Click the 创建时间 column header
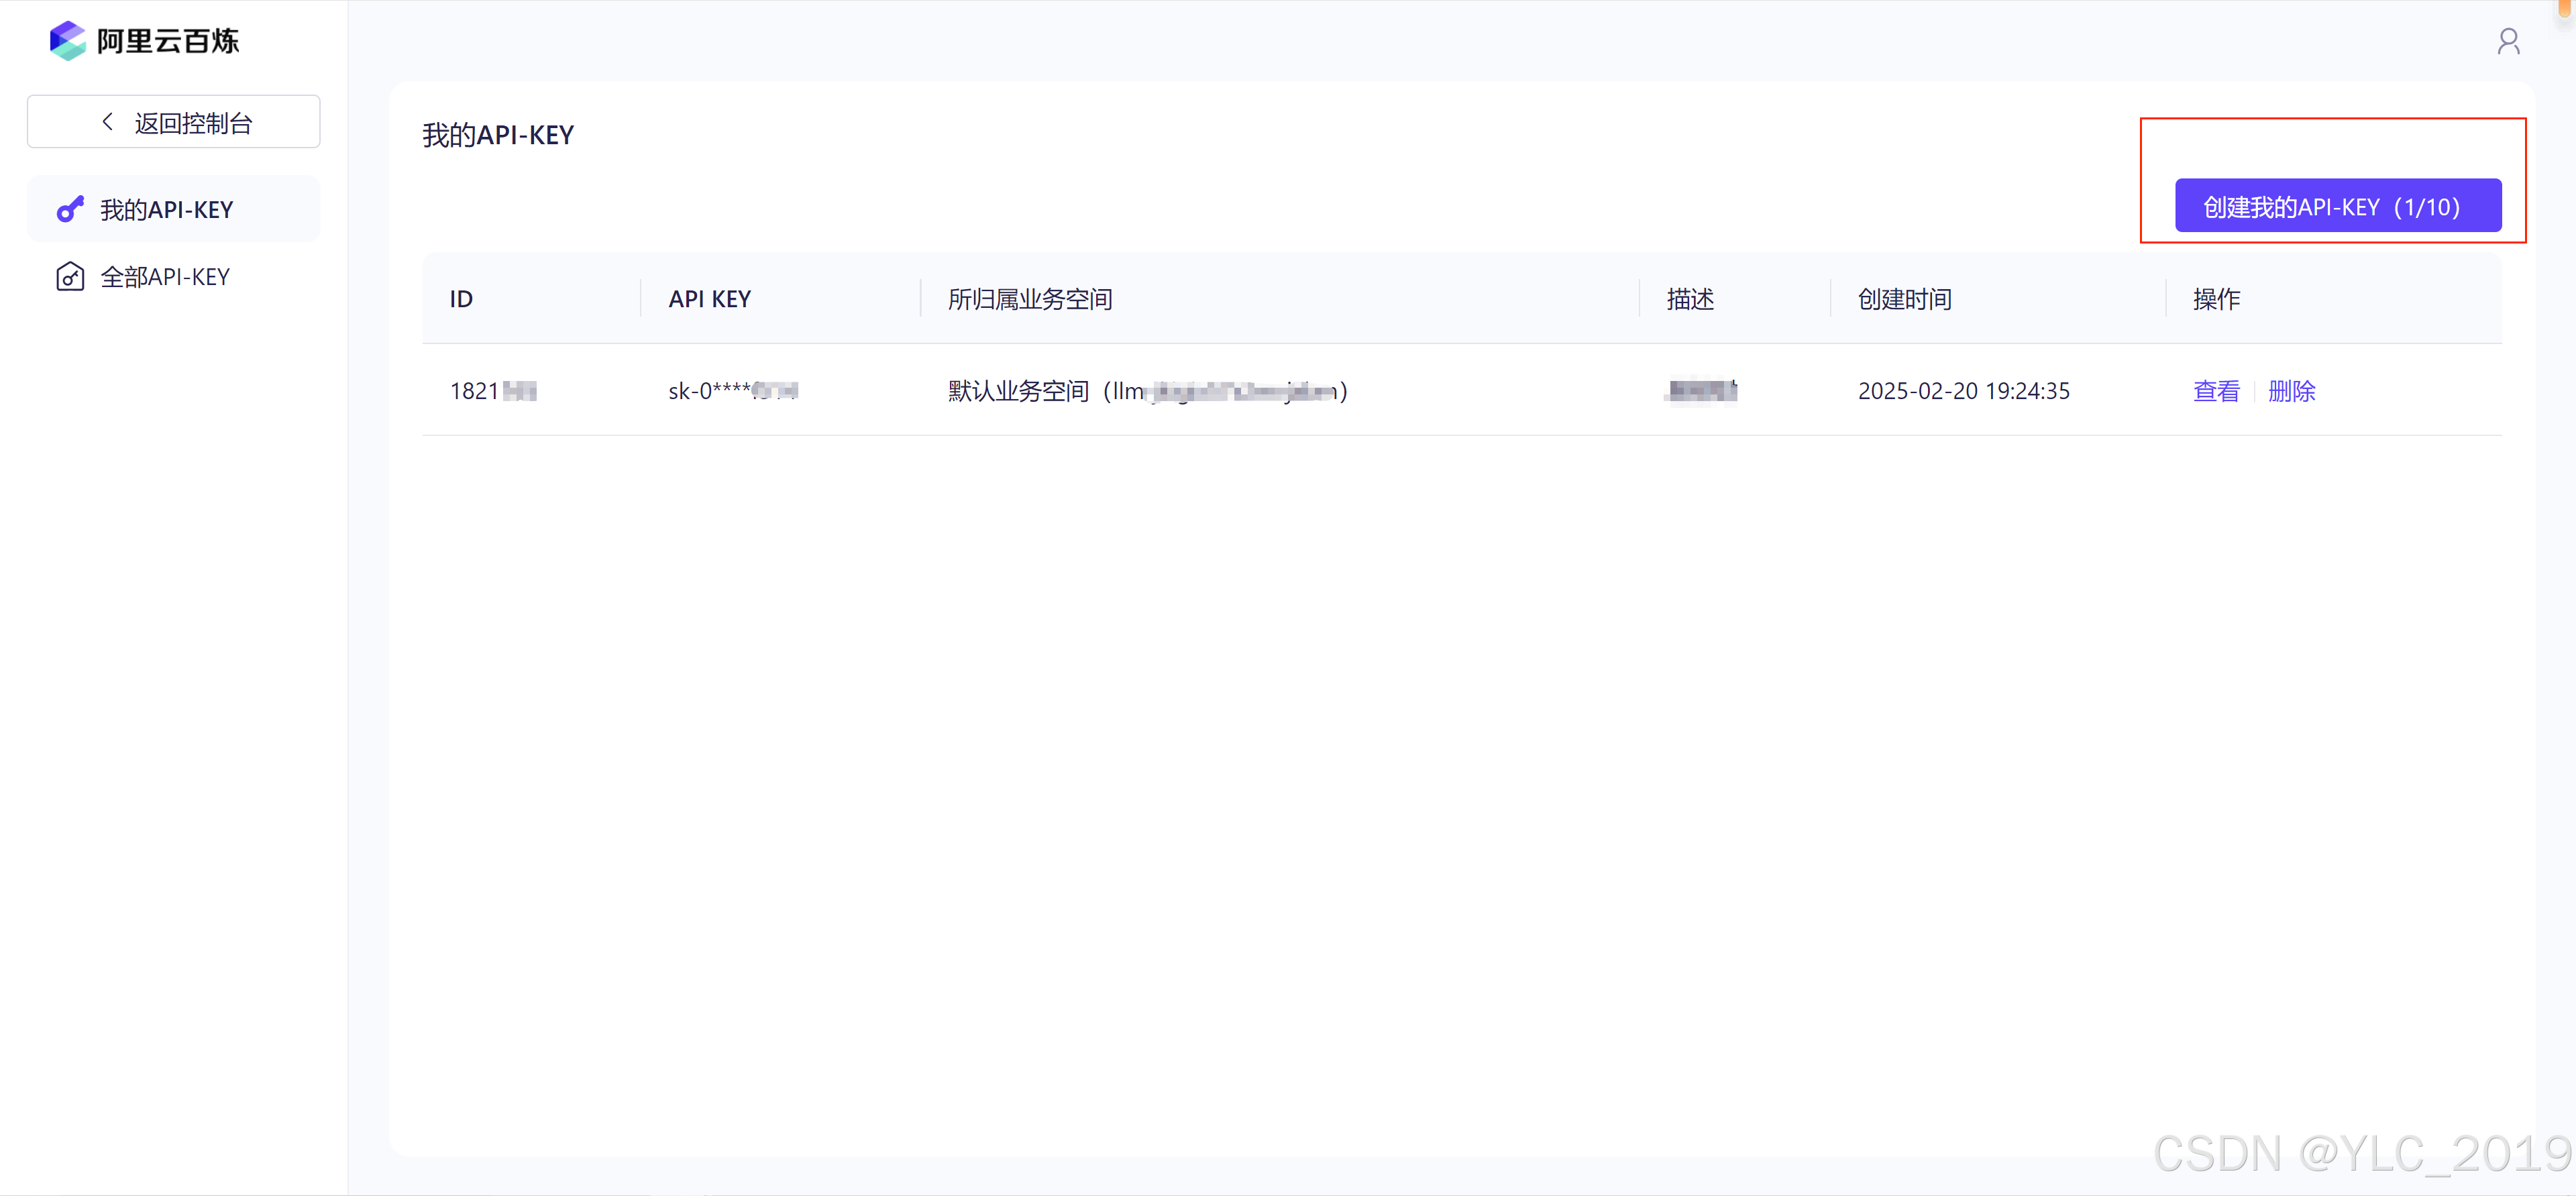 coord(1904,299)
